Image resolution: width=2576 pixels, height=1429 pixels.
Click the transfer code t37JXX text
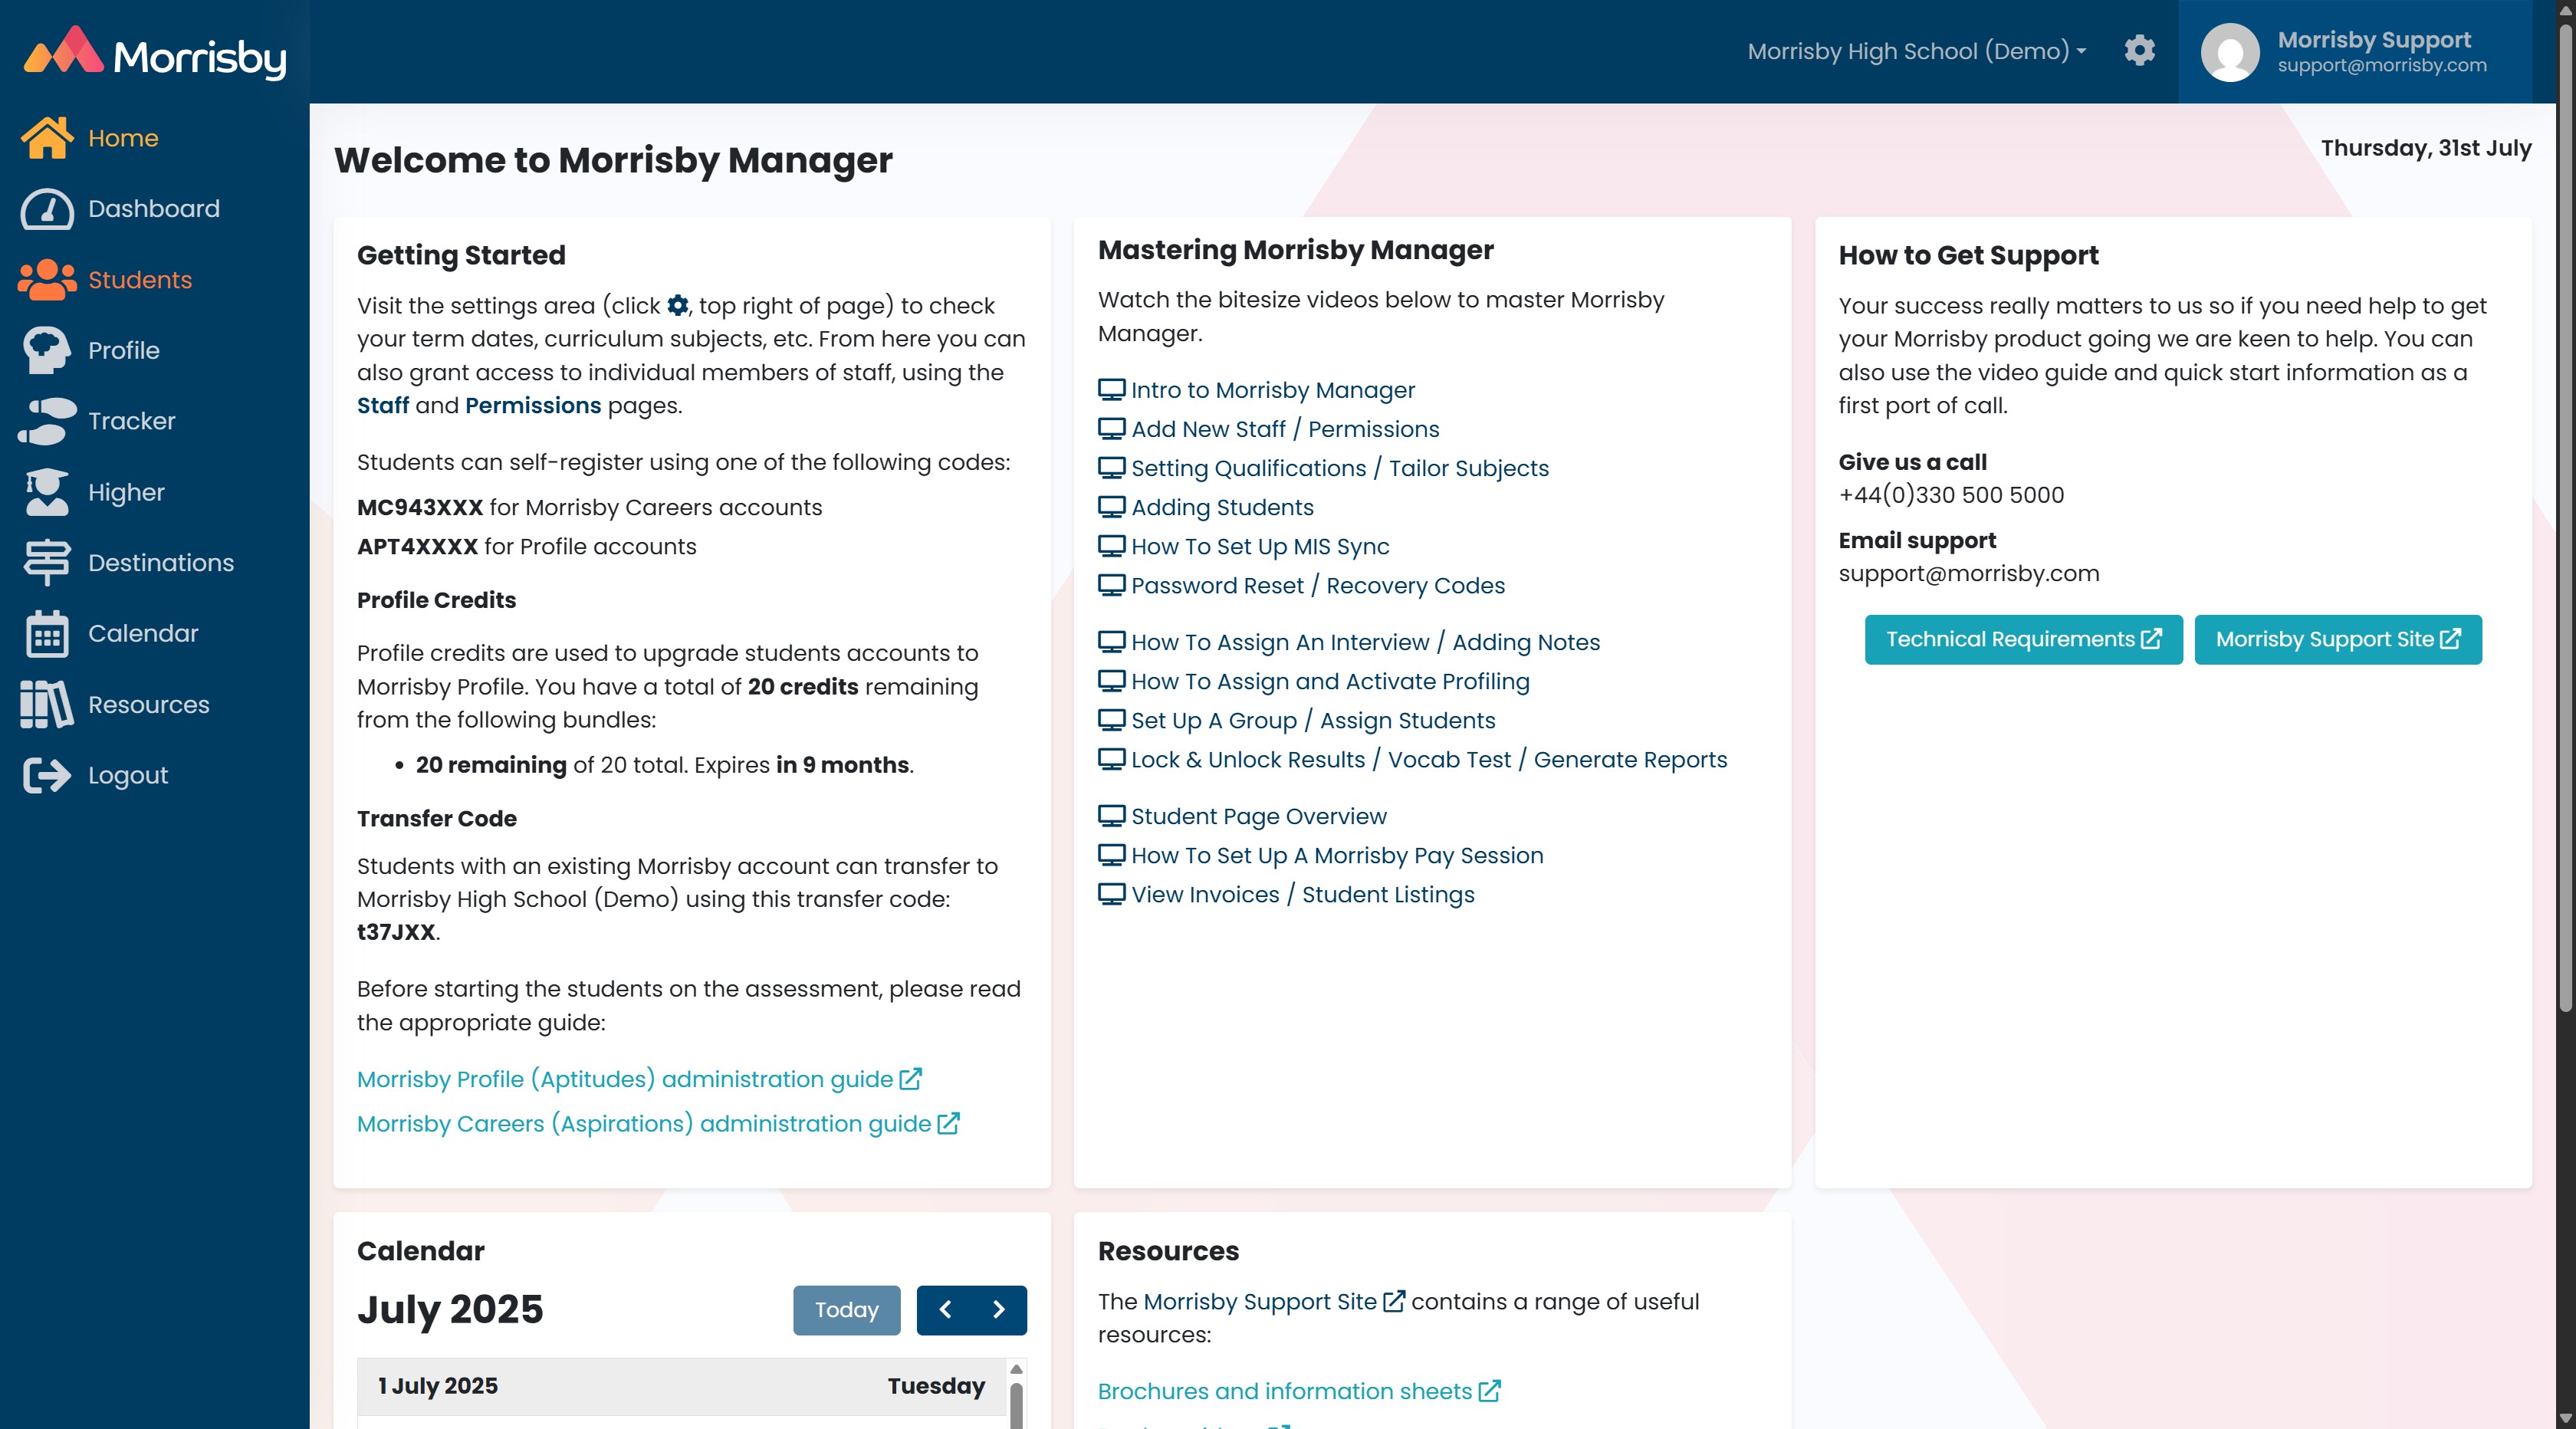click(x=396, y=932)
